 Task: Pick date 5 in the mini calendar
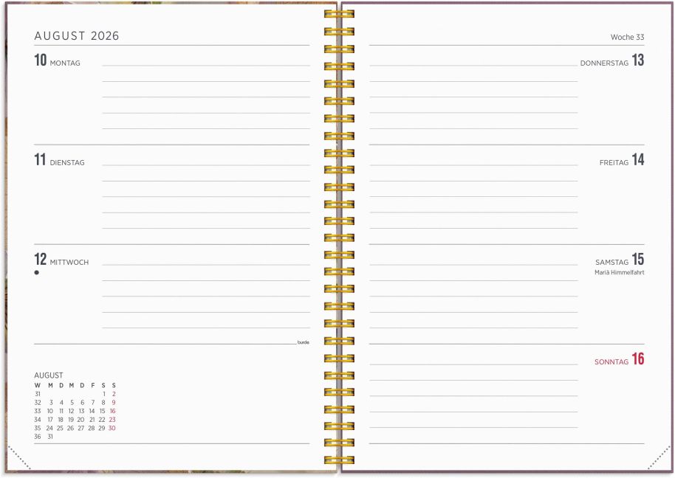(72, 403)
